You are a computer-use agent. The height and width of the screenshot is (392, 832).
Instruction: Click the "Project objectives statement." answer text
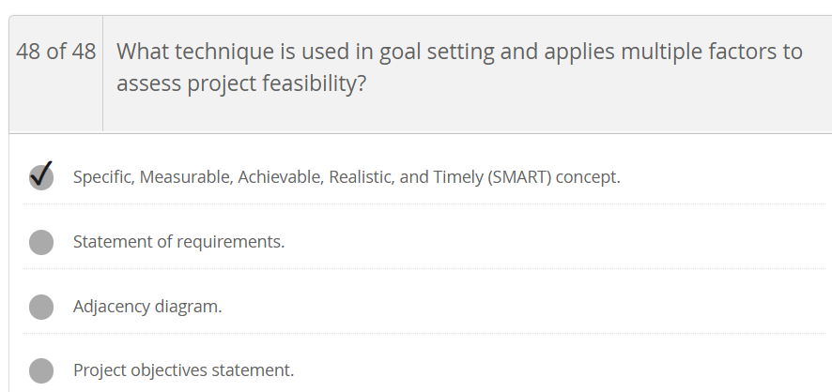183,370
